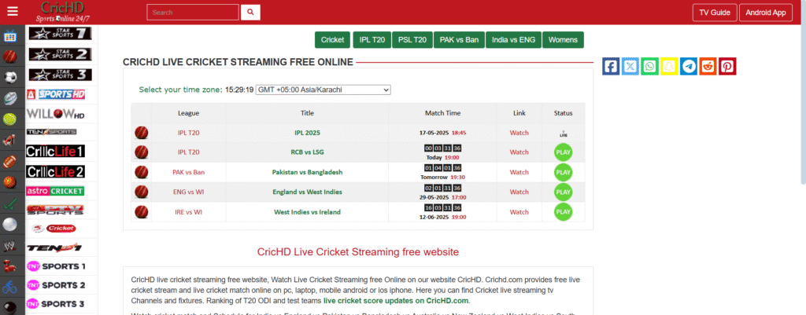The image size is (806, 315).
Task: Open the Star Sports 1 channel
Action: [x=60, y=34]
